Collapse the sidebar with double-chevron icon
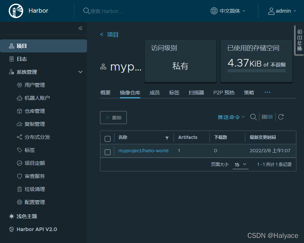304x243 pixels. [x=80, y=28]
